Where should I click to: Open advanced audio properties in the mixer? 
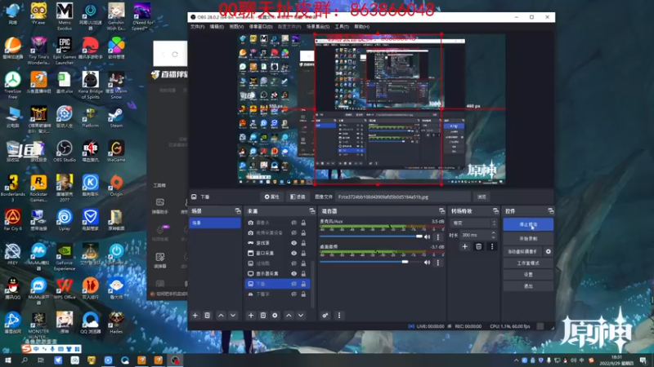(x=325, y=316)
